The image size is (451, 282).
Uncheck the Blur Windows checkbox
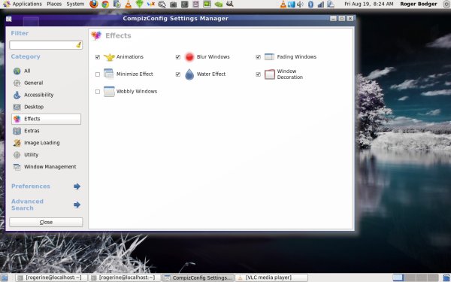pyautogui.click(x=177, y=57)
